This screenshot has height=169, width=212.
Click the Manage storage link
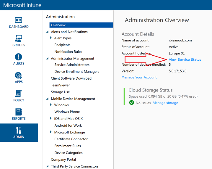165,103
